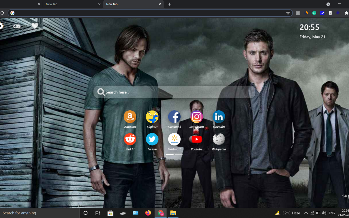Bookmark this page with the star
The width and height of the screenshot is (349, 218).
click(x=288, y=13)
